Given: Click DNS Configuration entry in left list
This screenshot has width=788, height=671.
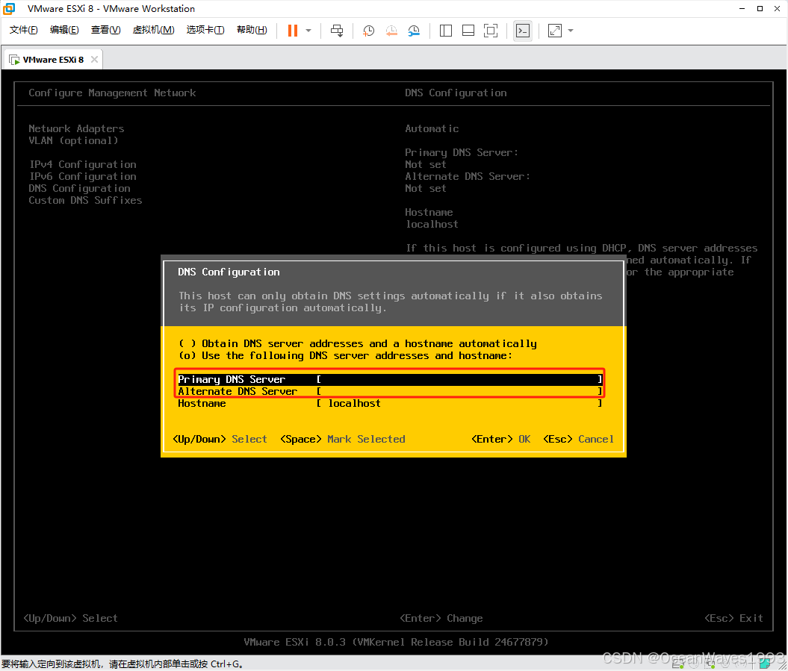Looking at the screenshot, I should pyautogui.click(x=79, y=188).
